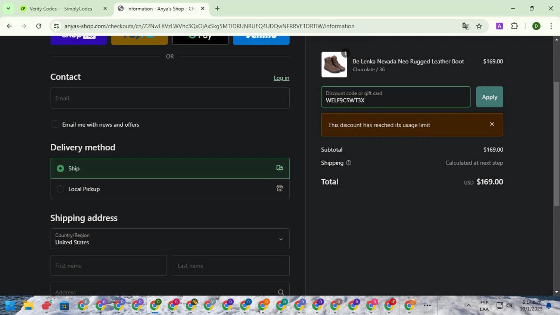Pay with the Google Pay button
This screenshot has height=315, width=560.
[200, 40]
